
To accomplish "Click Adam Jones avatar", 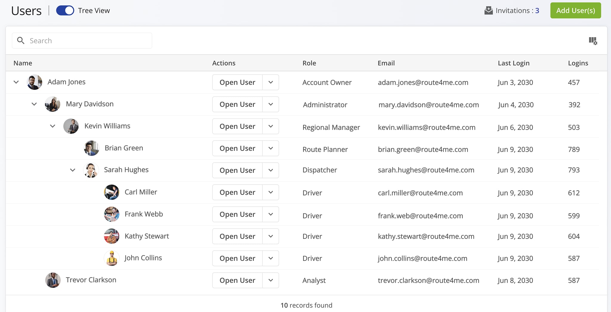I will click(x=34, y=82).
